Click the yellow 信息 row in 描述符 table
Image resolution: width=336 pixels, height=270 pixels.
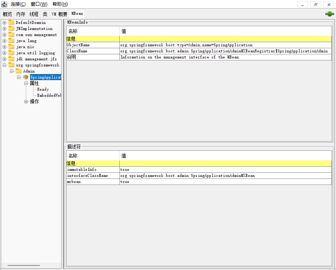click(199, 164)
